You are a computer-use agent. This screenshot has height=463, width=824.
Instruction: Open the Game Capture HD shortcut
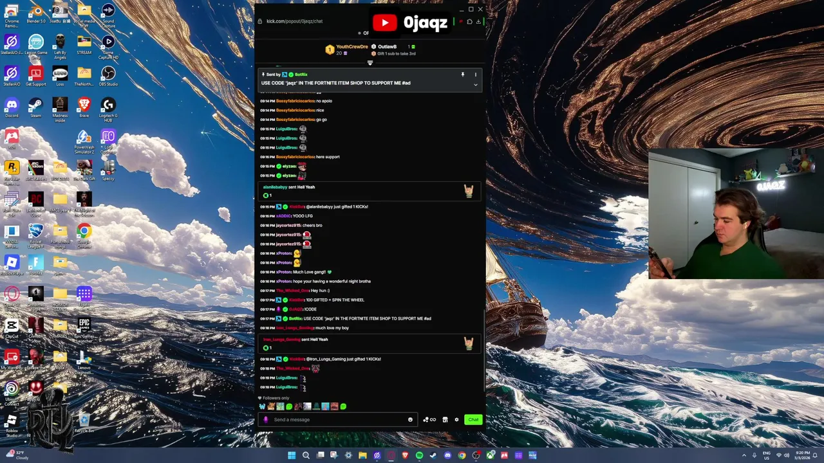[x=108, y=47]
